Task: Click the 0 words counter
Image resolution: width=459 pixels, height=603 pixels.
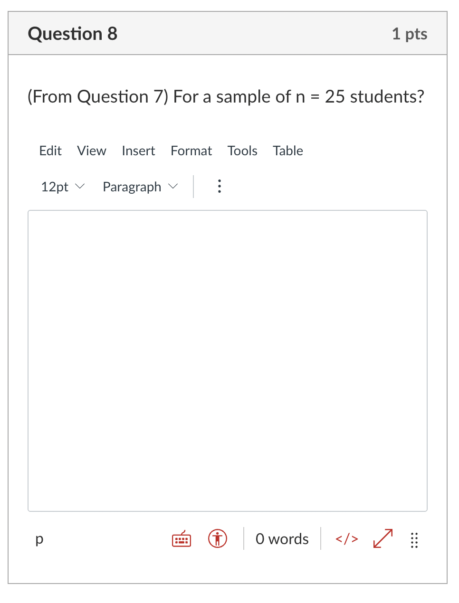Action: click(281, 539)
